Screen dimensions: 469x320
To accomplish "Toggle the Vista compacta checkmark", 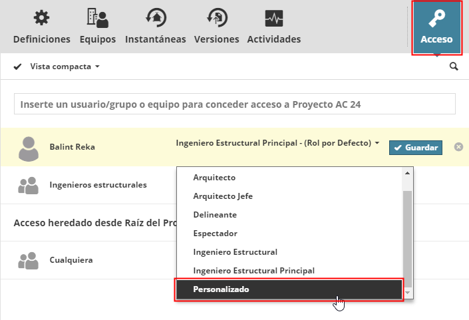I will [18, 67].
